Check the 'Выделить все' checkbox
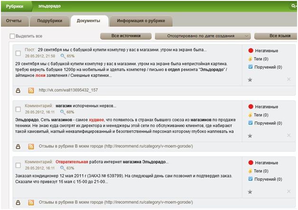The width and height of the screenshot is (298, 210). tap(12, 36)
